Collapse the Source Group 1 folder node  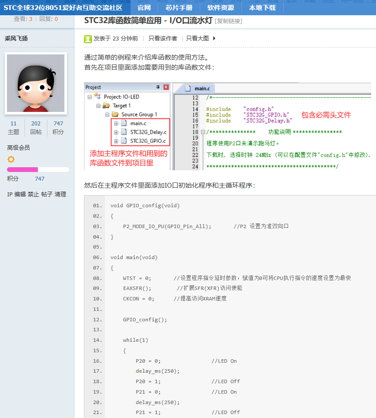107,115
